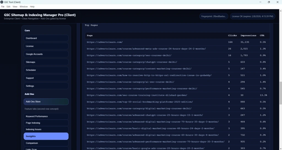Screen dimensions: 282x150
Task: Select the top-50-social-bookmarking-platforms URL
Action: point(140,102)
